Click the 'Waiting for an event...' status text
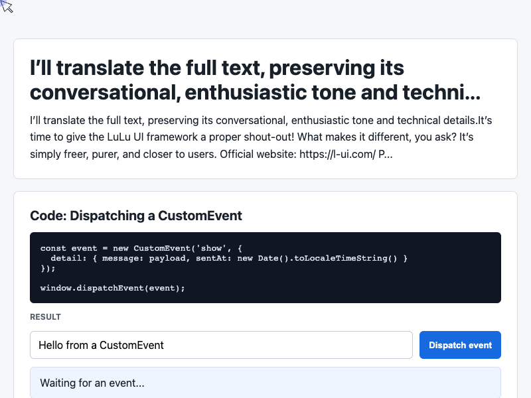Screen dimensions: 531x398 pyautogui.click(x=92, y=383)
